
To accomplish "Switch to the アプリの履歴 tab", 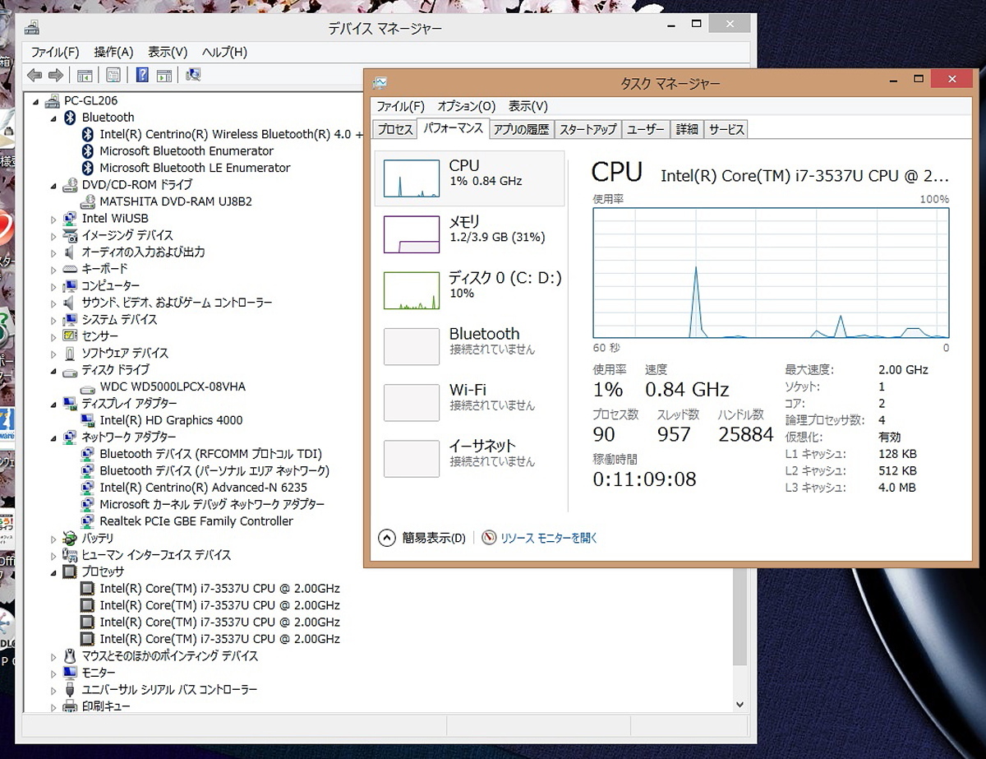I will click(521, 129).
